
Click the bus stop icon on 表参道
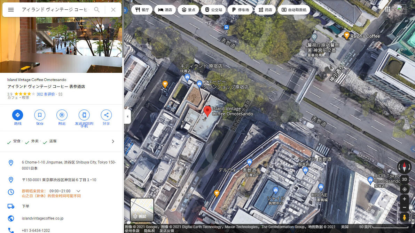tap(226, 27)
